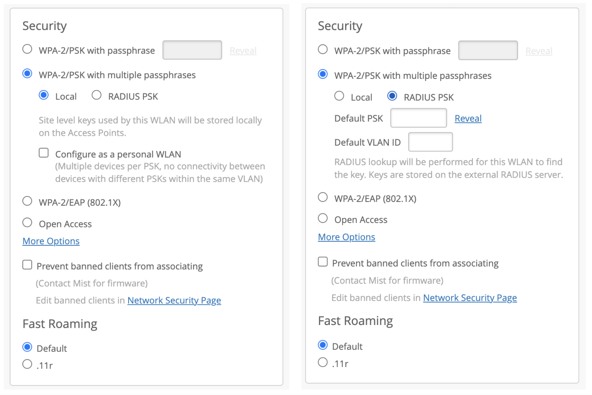Select Default fast roaming in left panel
The image size is (592, 395).
tap(27, 347)
